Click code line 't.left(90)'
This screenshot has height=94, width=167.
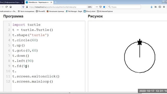pos(23,61)
